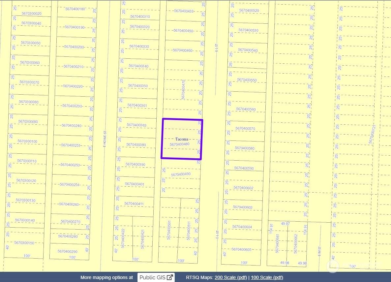The image size is (391, 282).
Task: Choose parcel 5670400240
Action: tap(72, 126)
